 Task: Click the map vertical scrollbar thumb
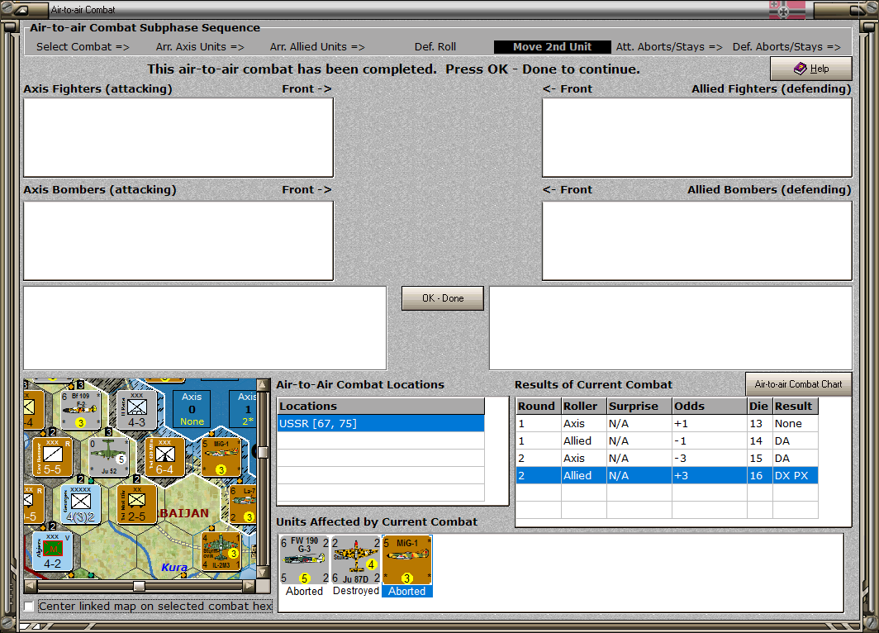pos(263,452)
